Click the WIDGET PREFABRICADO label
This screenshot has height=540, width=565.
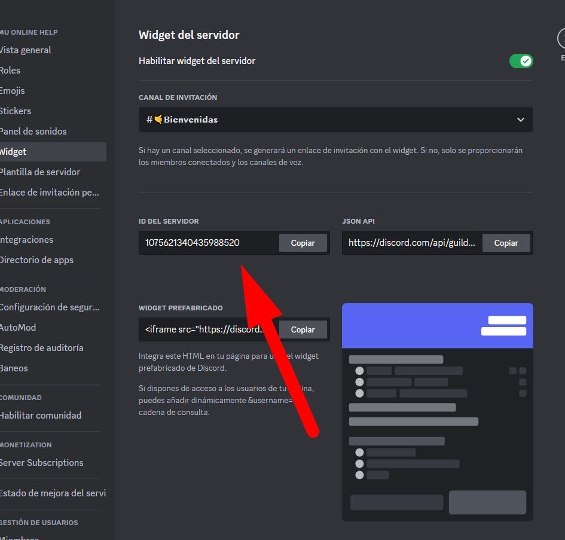181,308
